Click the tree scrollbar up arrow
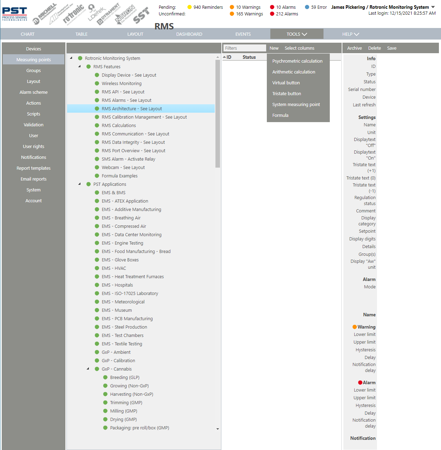The height and width of the screenshot is (450, 441). (218, 56)
